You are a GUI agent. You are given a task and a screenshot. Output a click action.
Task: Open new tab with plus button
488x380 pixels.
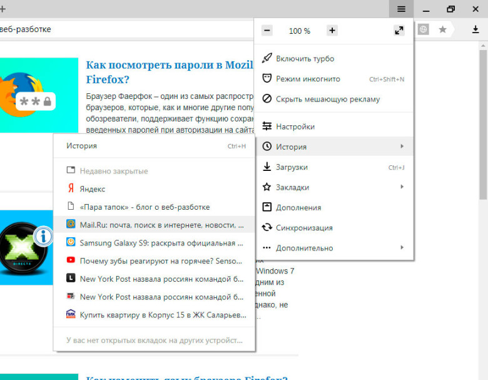pyautogui.click(x=3, y=9)
